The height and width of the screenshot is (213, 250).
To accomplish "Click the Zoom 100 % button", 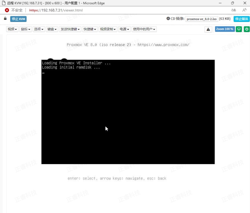I will pos(225,29).
